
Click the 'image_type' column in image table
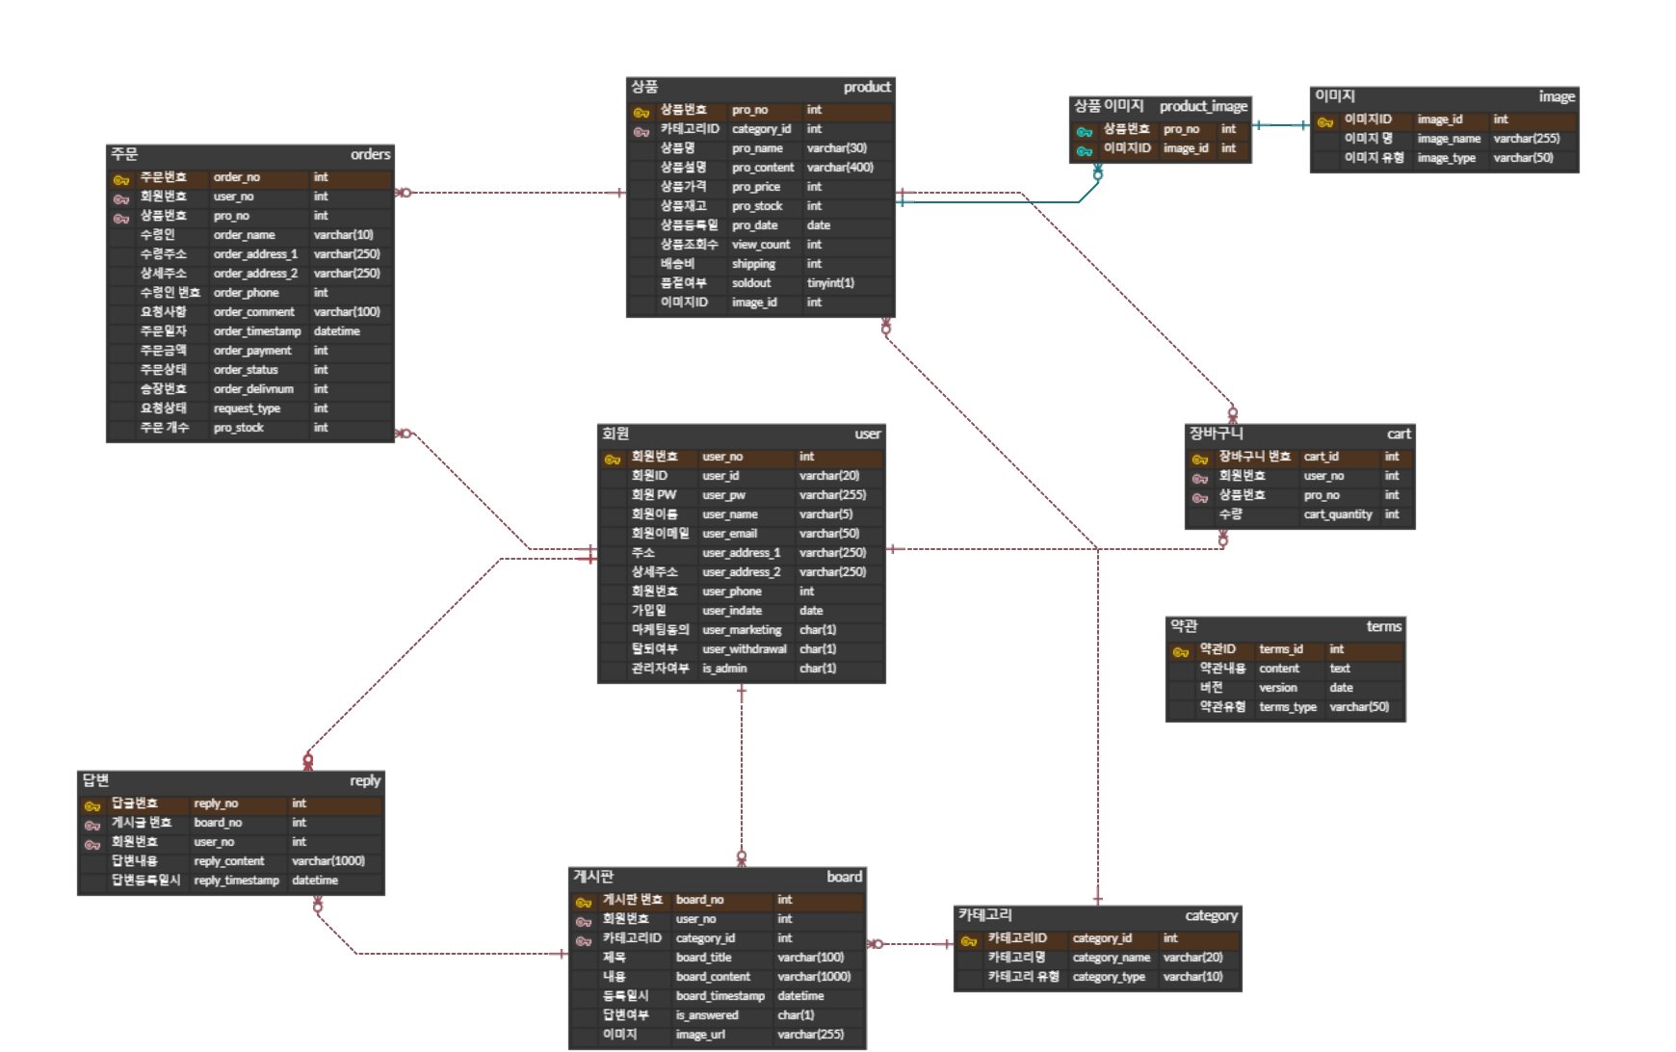pyautogui.click(x=1446, y=158)
